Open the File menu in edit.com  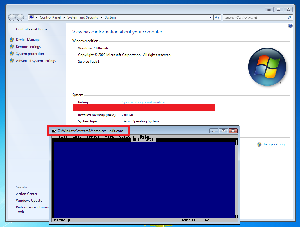coord(63,136)
